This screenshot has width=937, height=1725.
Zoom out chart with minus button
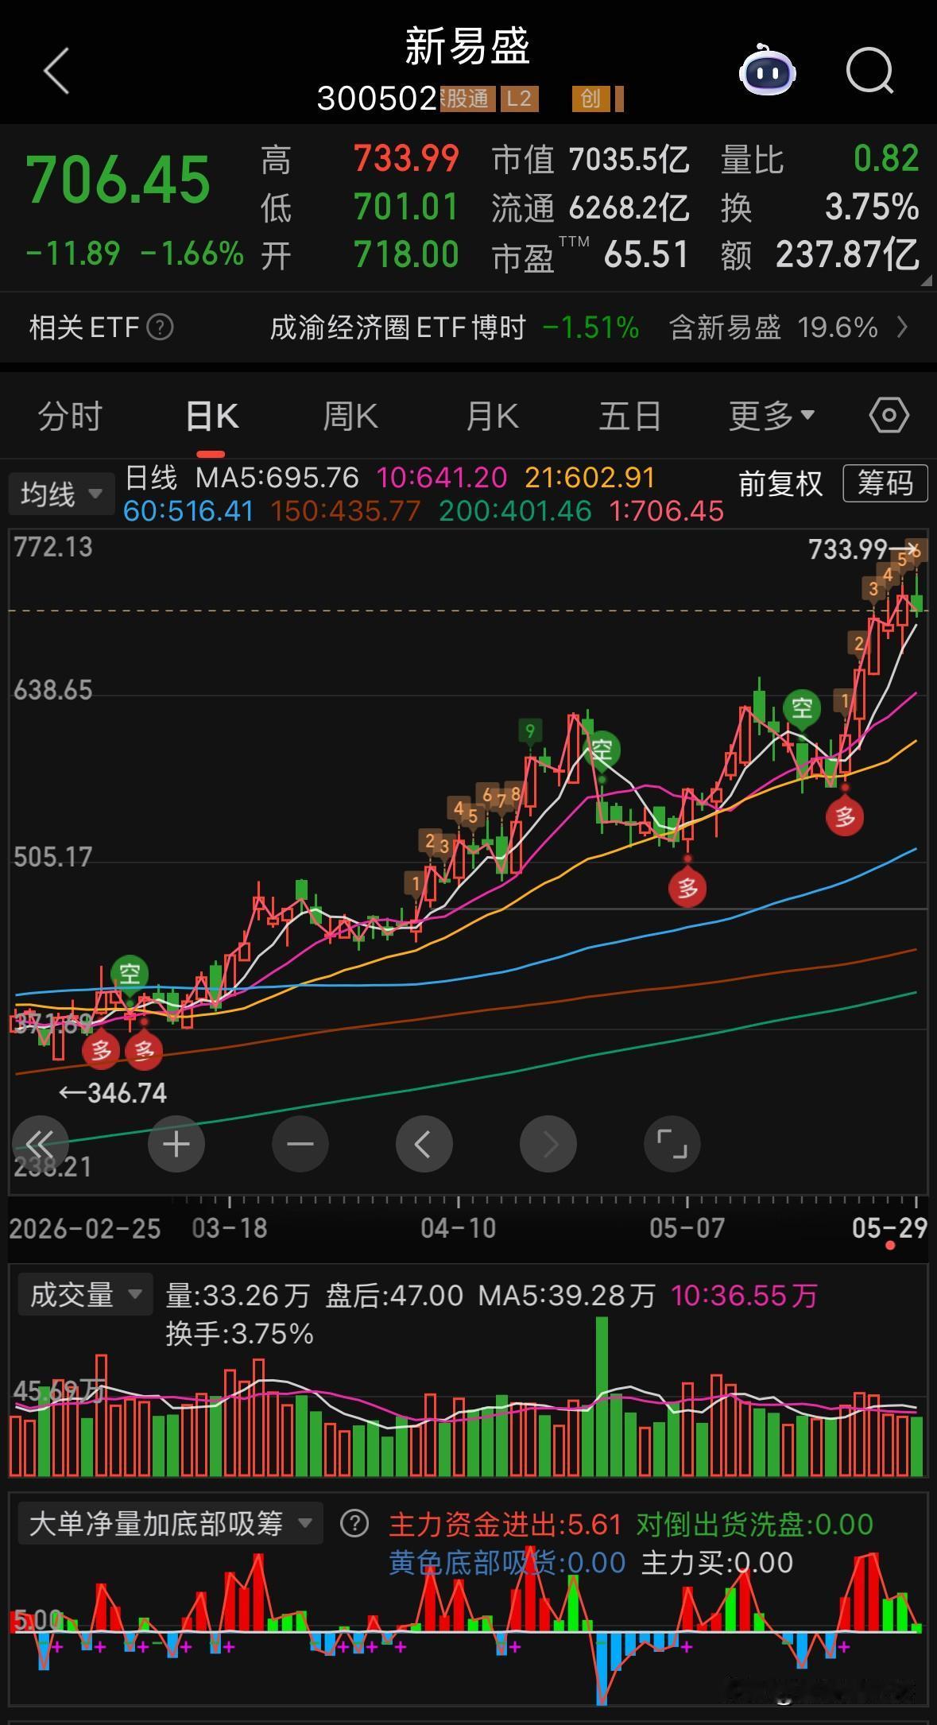(300, 1144)
